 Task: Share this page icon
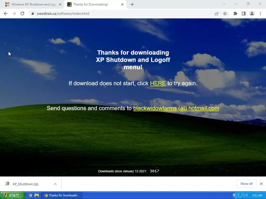217,13
